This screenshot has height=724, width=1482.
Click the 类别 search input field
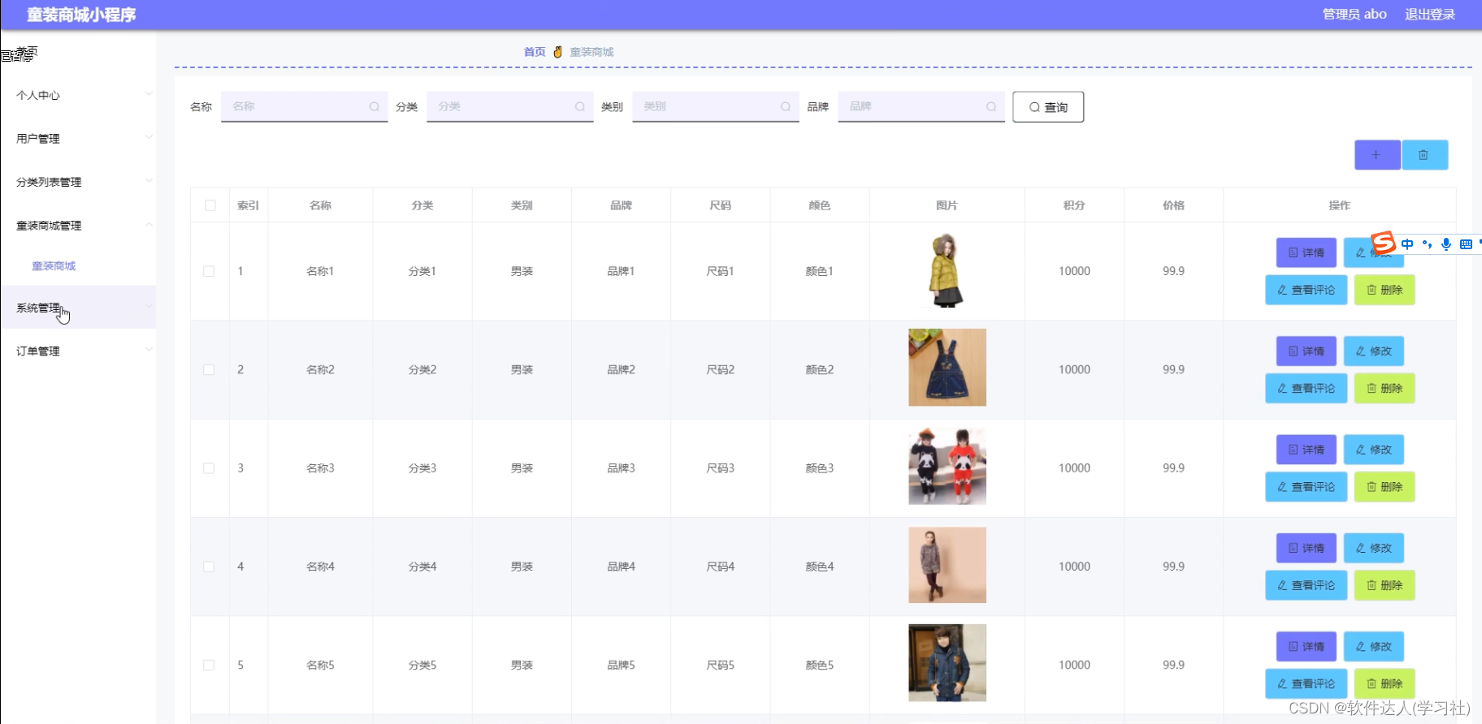pos(715,106)
